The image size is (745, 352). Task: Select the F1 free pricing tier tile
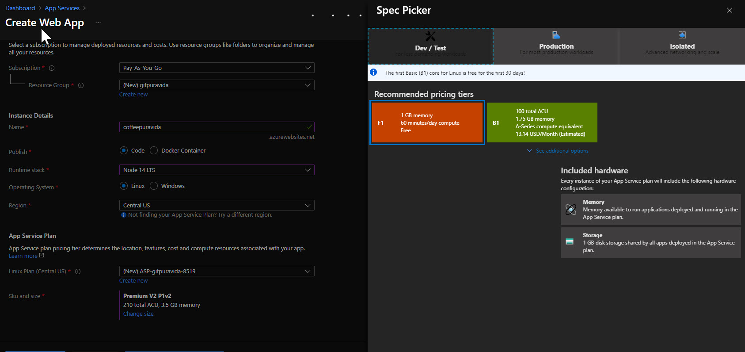pos(427,123)
